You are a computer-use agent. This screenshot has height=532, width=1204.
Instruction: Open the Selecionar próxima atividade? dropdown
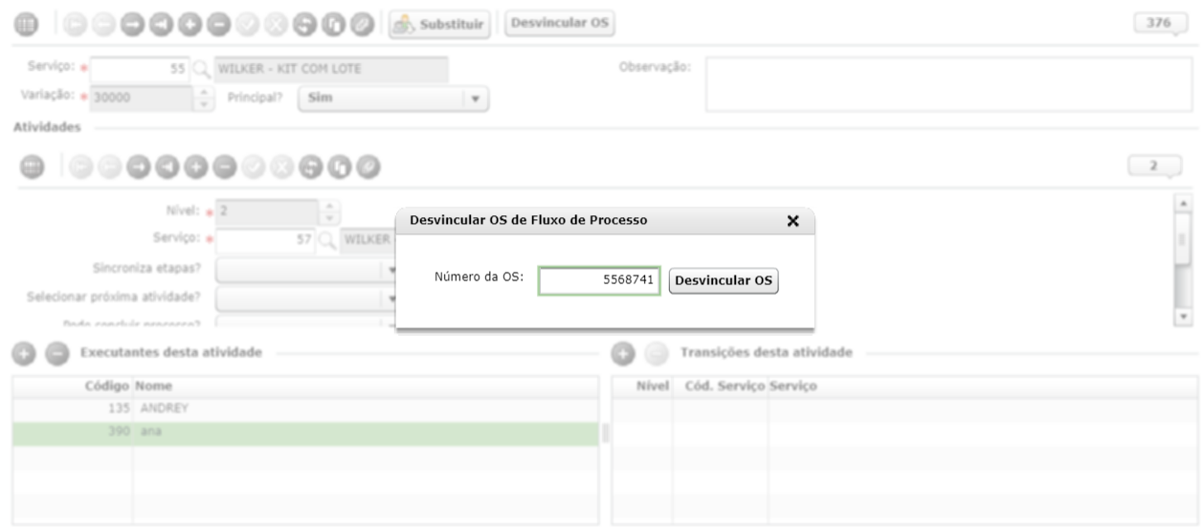point(307,299)
